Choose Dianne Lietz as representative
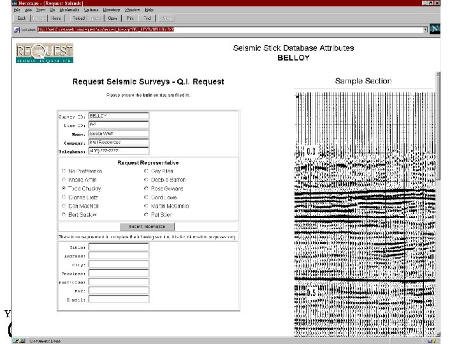 pyautogui.click(x=64, y=197)
